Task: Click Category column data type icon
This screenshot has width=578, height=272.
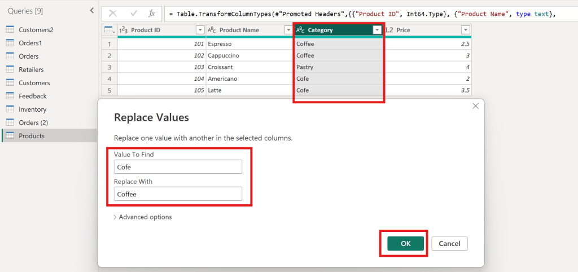Action: coord(300,30)
